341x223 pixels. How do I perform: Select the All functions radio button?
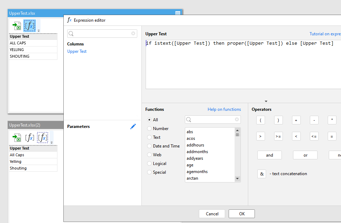149,120
